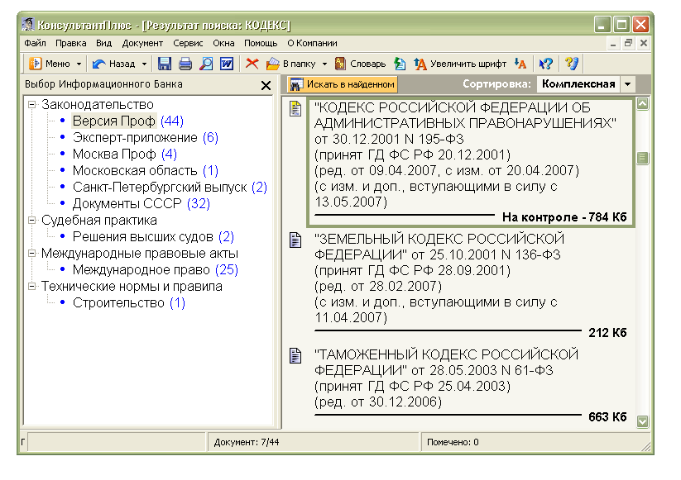Restore the inner document window
Screen dimensions: 681x480
[628, 43]
